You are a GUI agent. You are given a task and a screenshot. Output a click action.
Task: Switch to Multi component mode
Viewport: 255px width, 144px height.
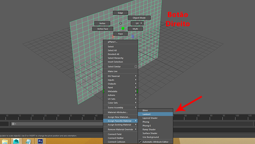(x=135, y=29)
